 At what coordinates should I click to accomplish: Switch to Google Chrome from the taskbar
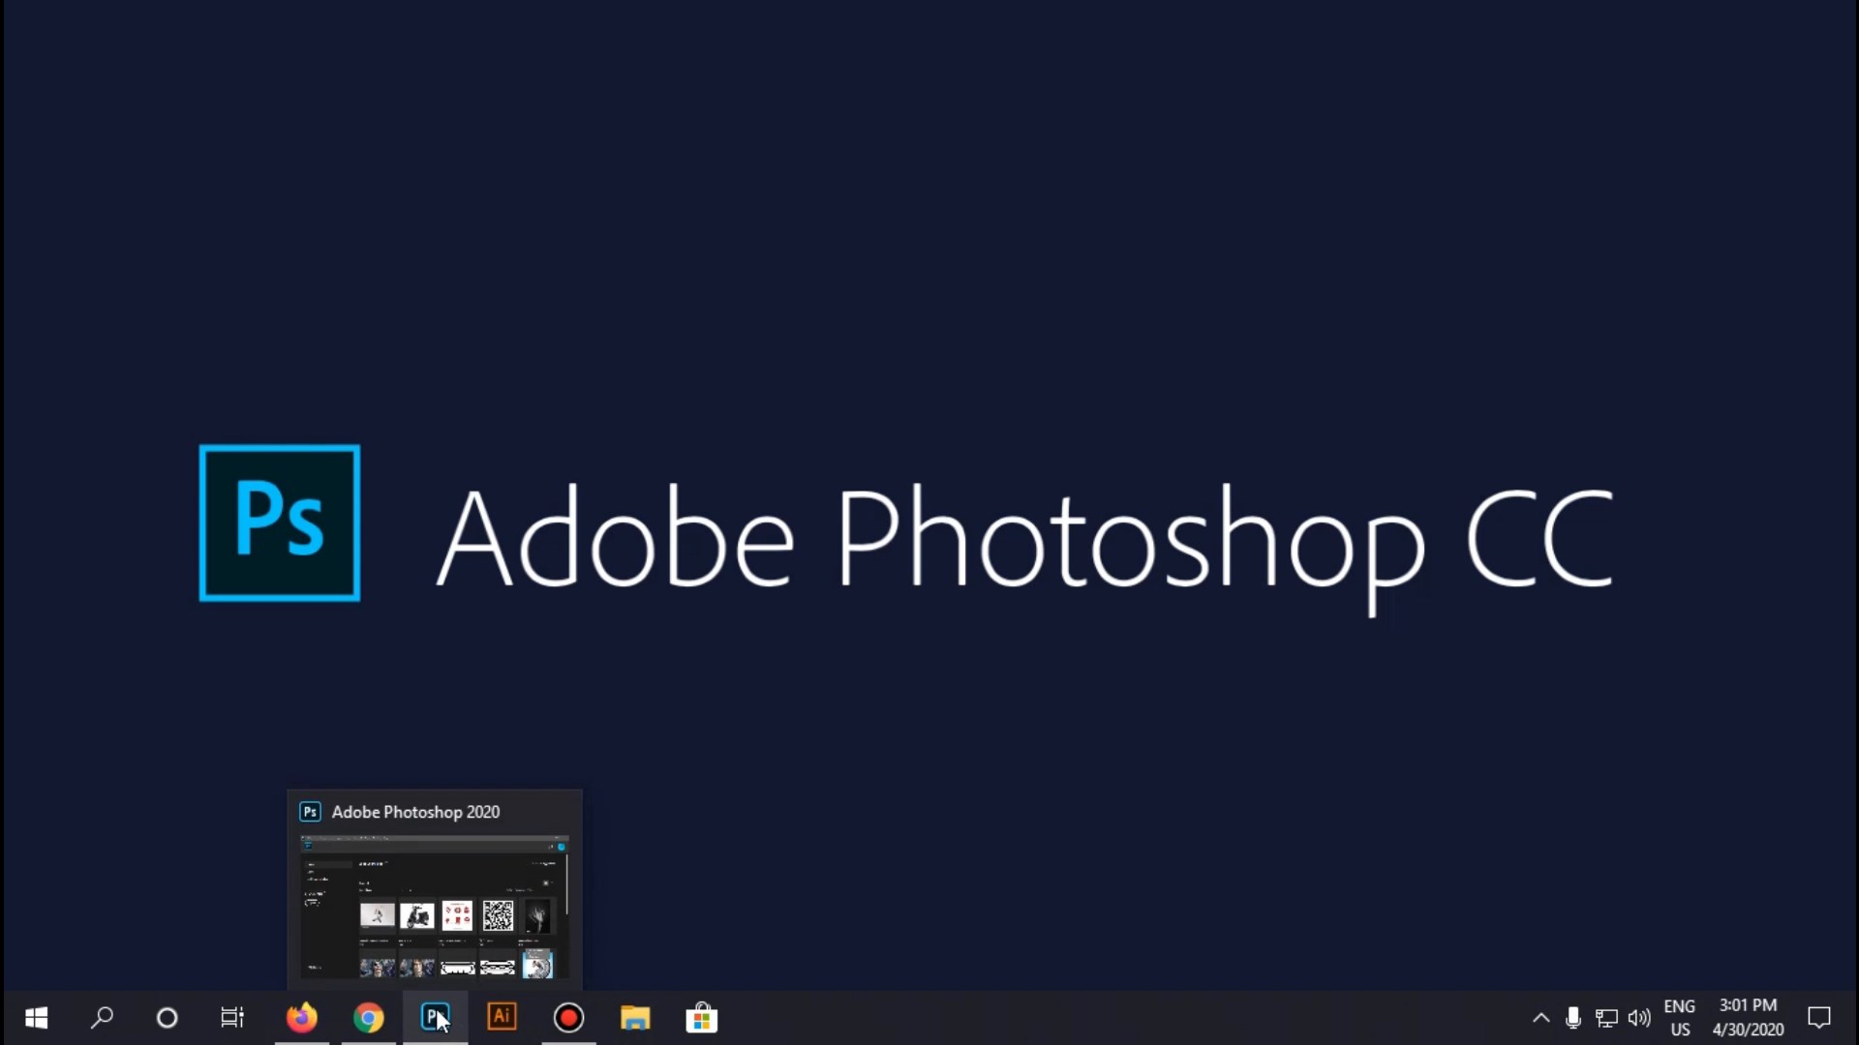368,1018
